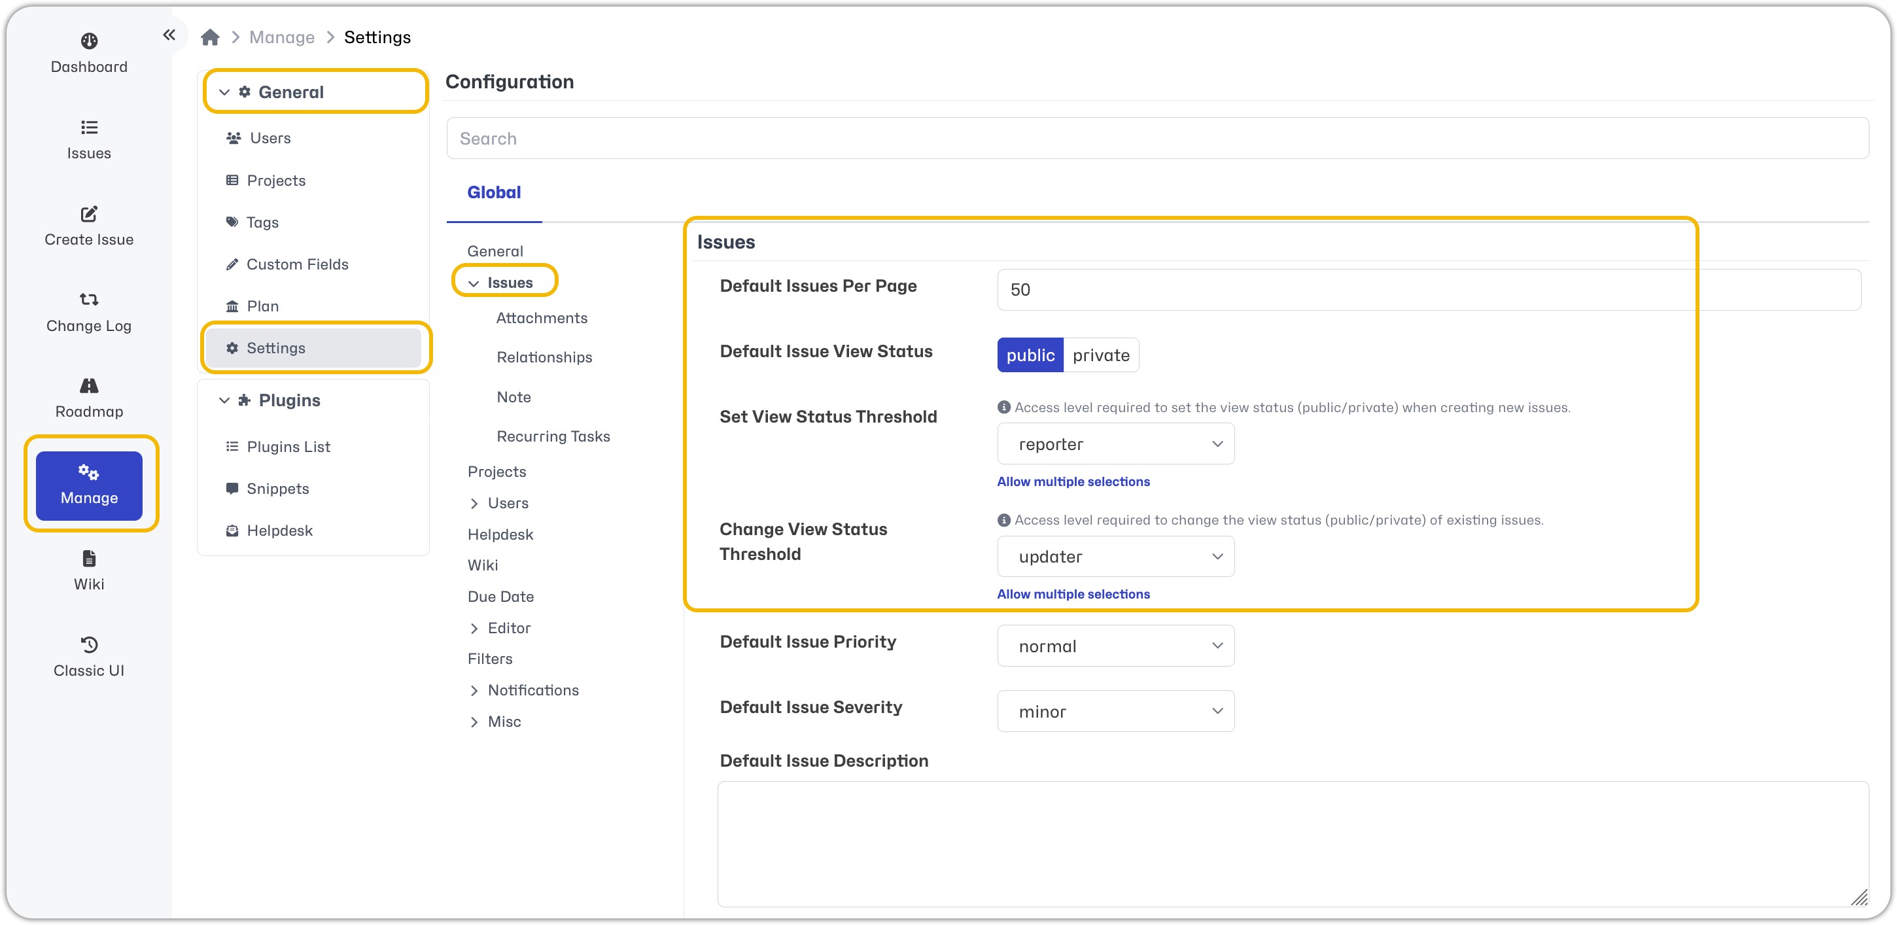Image resolution: width=1897 pixels, height=925 pixels.
Task: Set default view status to private
Action: point(1100,355)
